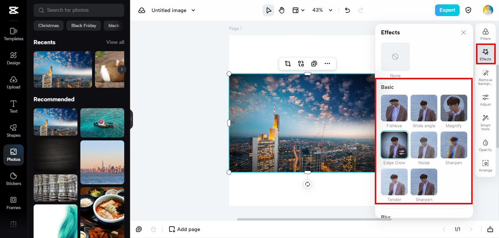
Task: Filter photos by Black Friday tag
Action: (x=84, y=26)
